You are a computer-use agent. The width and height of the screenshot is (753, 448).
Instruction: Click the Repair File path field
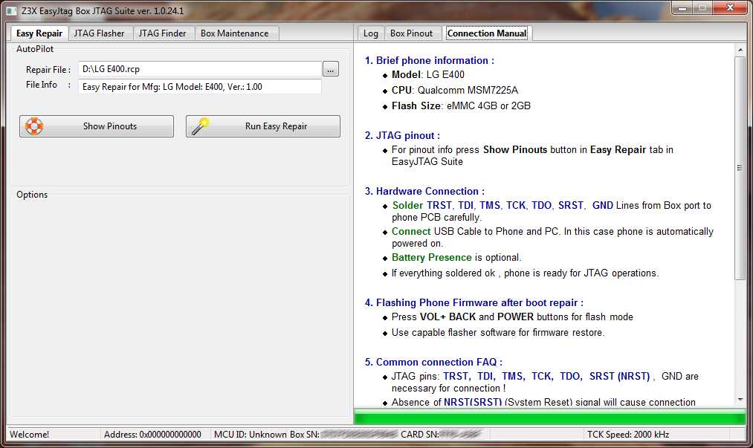pos(200,69)
